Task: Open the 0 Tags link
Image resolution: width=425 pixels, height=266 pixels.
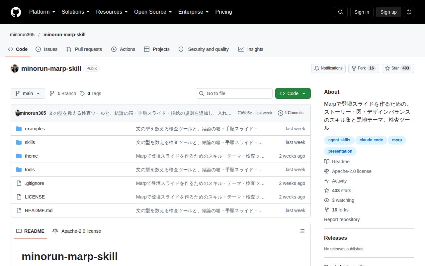Action: click(90, 93)
